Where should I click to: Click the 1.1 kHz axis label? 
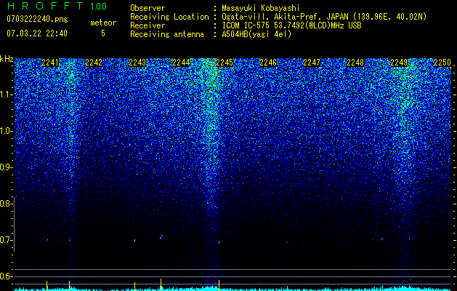(x=6, y=95)
